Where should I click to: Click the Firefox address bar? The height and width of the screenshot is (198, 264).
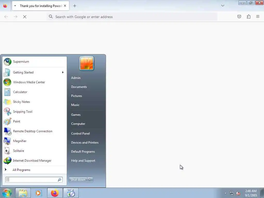click(x=132, y=17)
